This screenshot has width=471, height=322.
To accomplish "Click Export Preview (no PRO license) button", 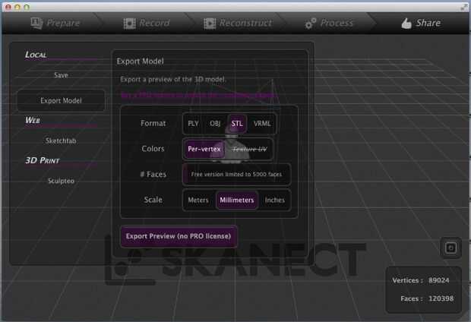I will click(x=179, y=236).
